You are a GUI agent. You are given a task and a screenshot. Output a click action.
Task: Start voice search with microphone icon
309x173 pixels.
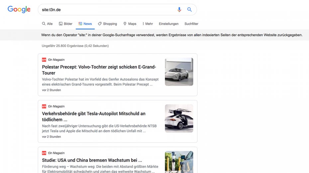(179, 10)
